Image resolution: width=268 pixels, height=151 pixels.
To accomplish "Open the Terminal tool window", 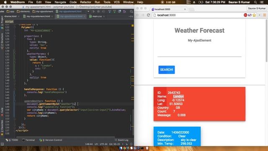I will tap(28, 140).
